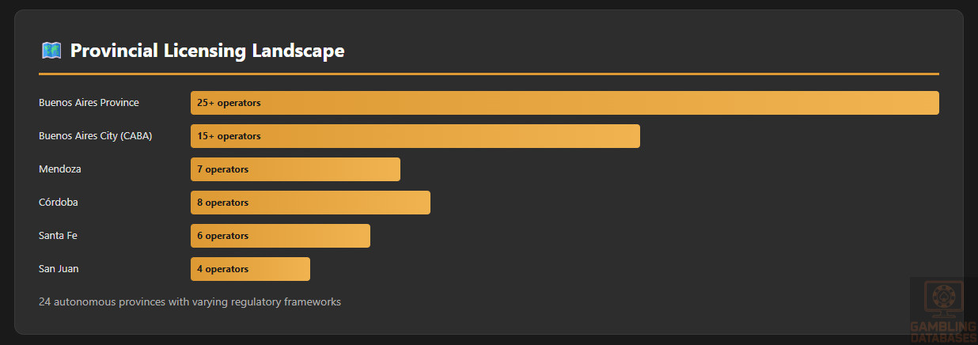Select the Mendoza row label
The width and height of the screenshot is (978, 345).
click(x=60, y=169)
